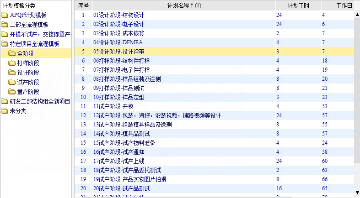Open plan 17试产阶段-试产上线
The height and width of the screenshot is (198, 360).
point(118,161)
